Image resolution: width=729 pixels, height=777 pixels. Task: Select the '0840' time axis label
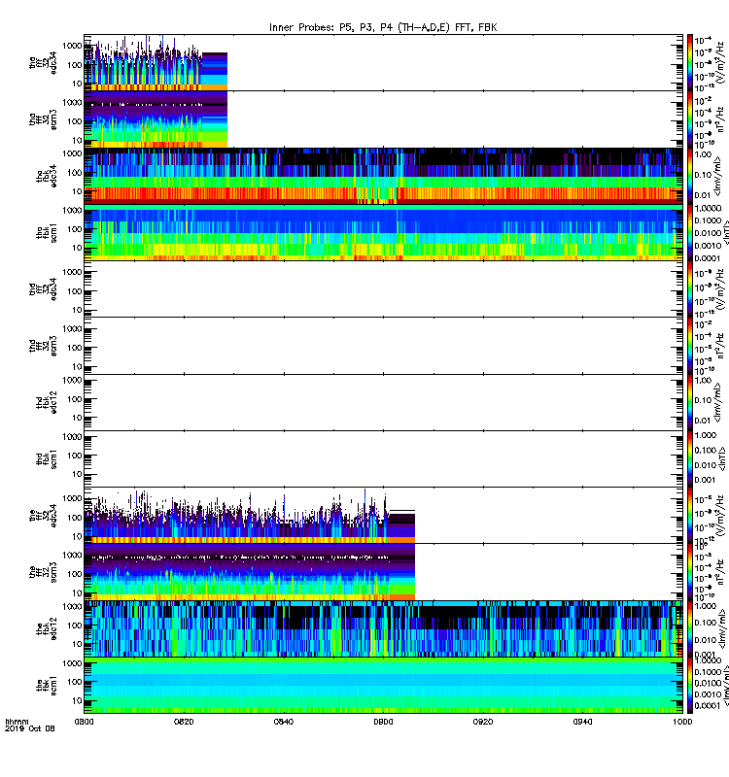click(283, 722)
